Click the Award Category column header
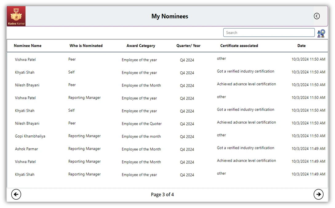The width and height of the screenshot is (335, 208). click(141, 46)
